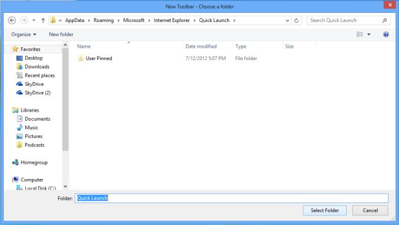
Task: Open the view options dropdown arrow
Action: coord(369,34)
